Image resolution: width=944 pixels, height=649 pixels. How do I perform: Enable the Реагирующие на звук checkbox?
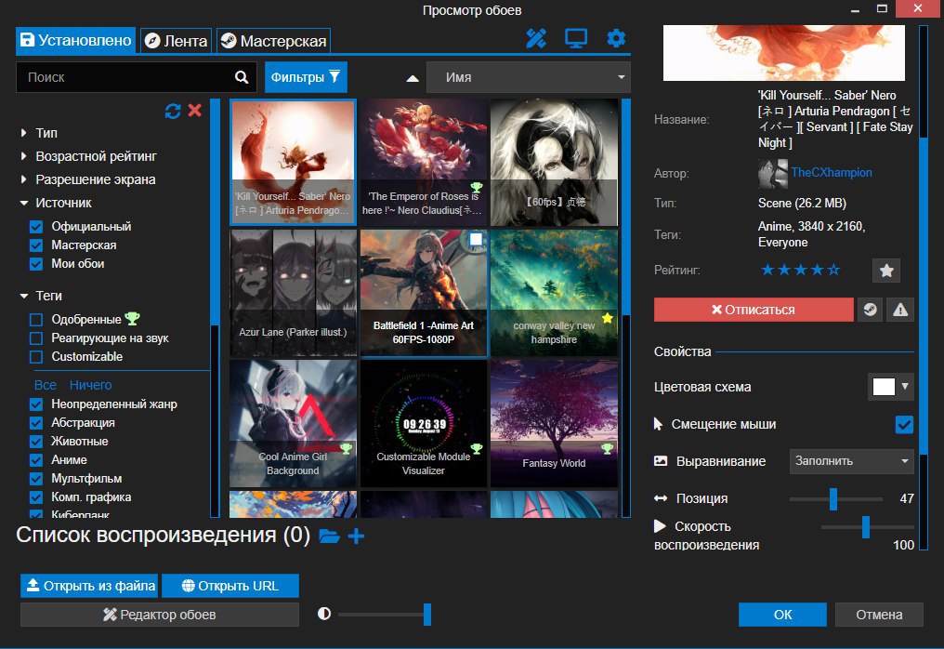36,338
